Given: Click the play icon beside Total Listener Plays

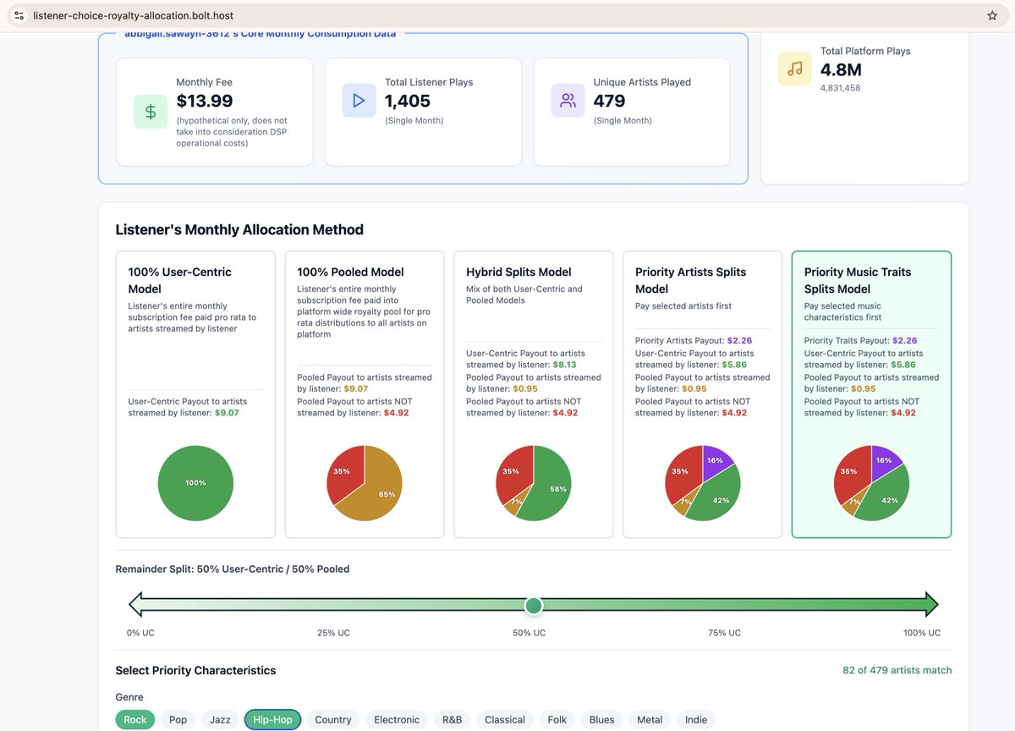Looking at the screenshot, I should click(359, 100).
